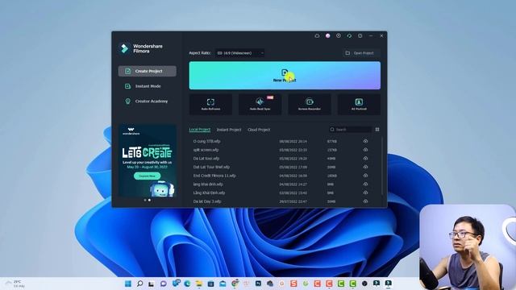Image resolution: width=516 pixels, height=290 pixels.
Task: Open the user account avatar
Action: point(328,35)
